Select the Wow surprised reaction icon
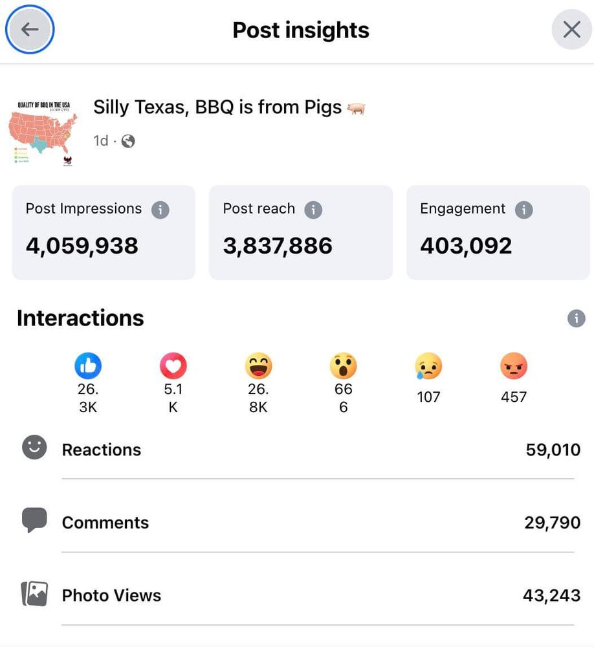The image size is (594, 647). [x=343, y=367]
